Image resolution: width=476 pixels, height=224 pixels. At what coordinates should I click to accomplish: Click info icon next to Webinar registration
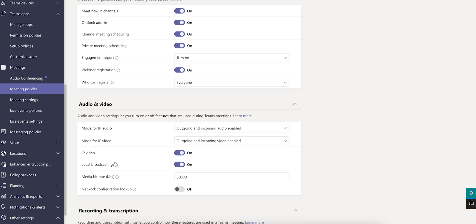(118, 70)
